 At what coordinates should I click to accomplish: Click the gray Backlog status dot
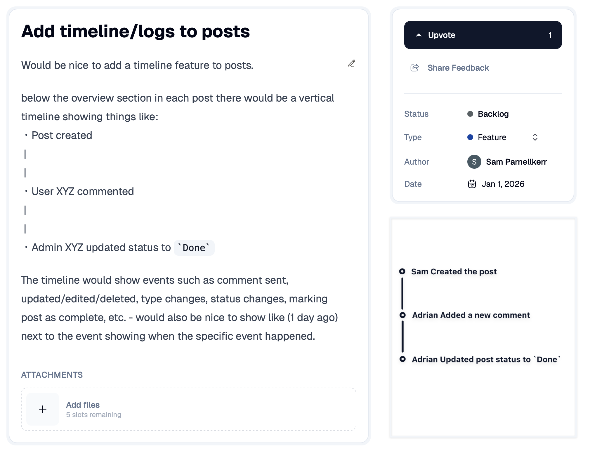pyautogui.click(x=470, y=114)
